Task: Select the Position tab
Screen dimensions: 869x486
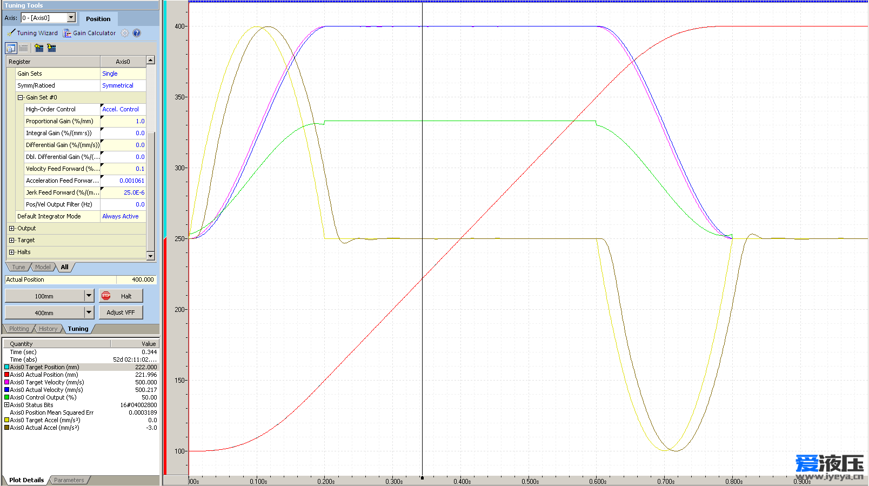Action: [98, 19]
